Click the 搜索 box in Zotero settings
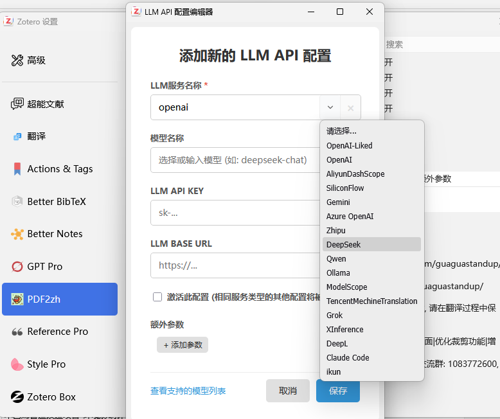The width and height of the screenshot is (500, 419). pyautogui.click(x=442, y=44)
